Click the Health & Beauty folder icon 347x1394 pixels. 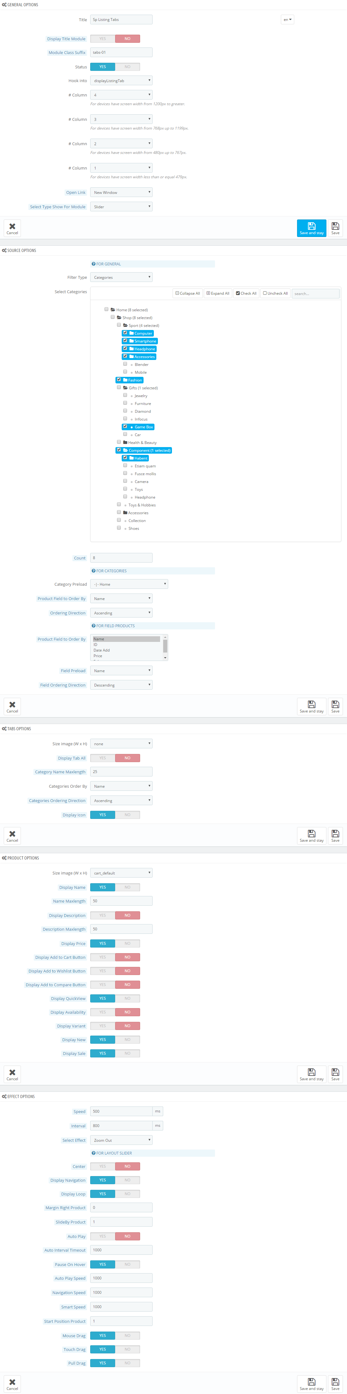[125, 443]
